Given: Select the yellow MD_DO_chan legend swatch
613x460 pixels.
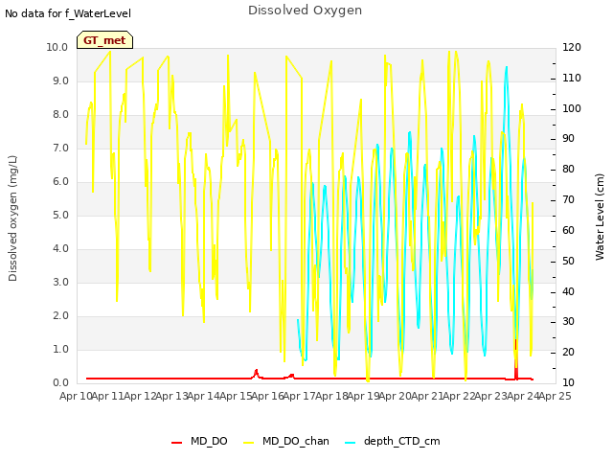Looking at the screenshot, I should (249, 443).
